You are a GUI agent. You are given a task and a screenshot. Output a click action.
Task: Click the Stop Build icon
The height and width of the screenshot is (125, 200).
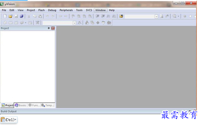click(30, 23)
